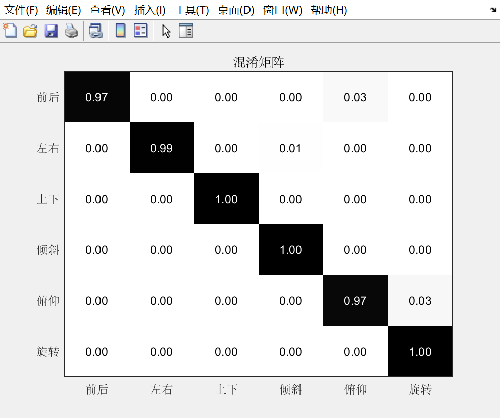Insert a colorbar using the toolbar icon
The image size is (500, 418).
click(120, 31)
